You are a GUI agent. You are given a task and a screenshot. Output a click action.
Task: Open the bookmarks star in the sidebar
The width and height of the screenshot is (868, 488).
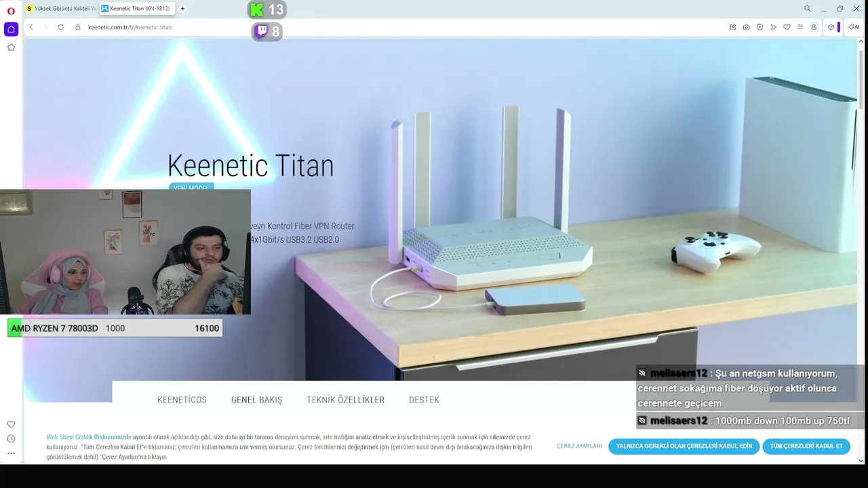(11, 47)
